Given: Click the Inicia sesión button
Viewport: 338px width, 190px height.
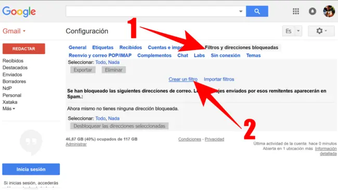Looking at the screenshot, I should pos(31,169).
